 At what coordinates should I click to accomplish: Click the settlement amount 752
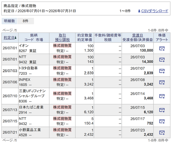[x=150, y=123]
